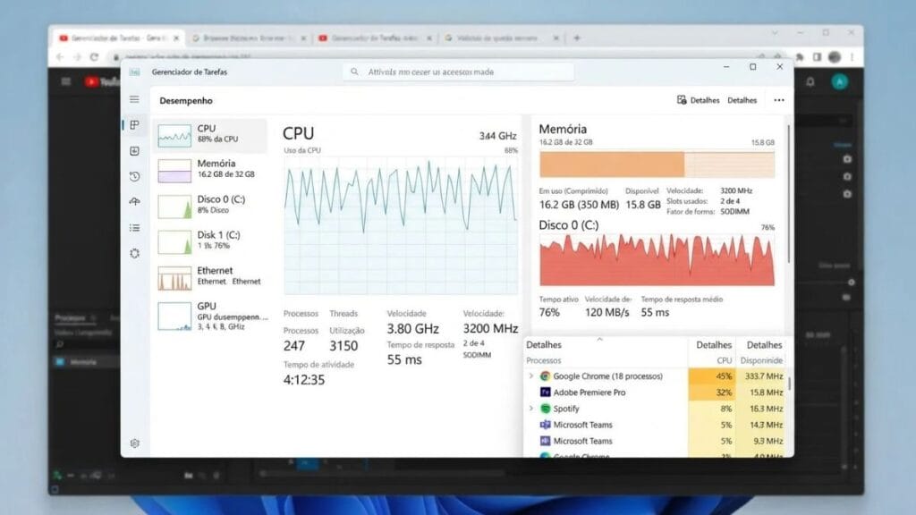Open the Details list icon in sidebar
This screenshot has height=515, width=916.
(x=134, y=228)
